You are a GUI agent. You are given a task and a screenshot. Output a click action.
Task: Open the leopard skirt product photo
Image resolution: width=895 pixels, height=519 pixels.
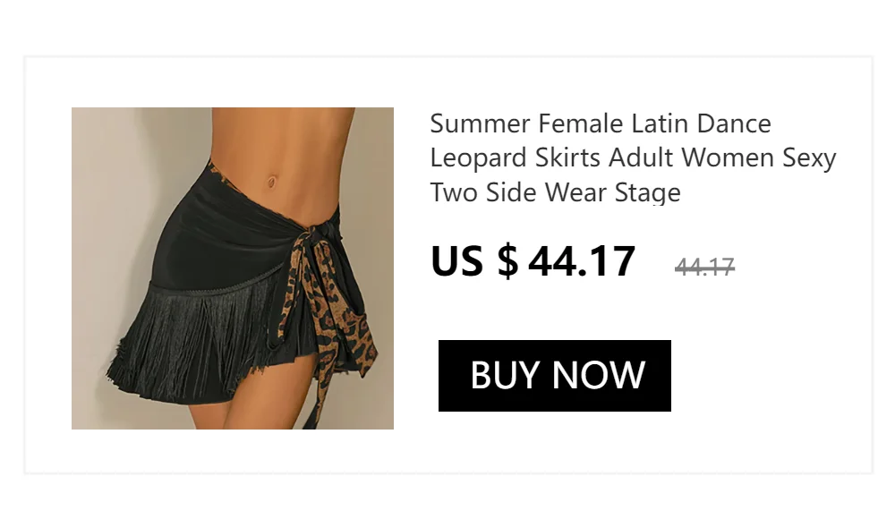click(x=233, y=268)
